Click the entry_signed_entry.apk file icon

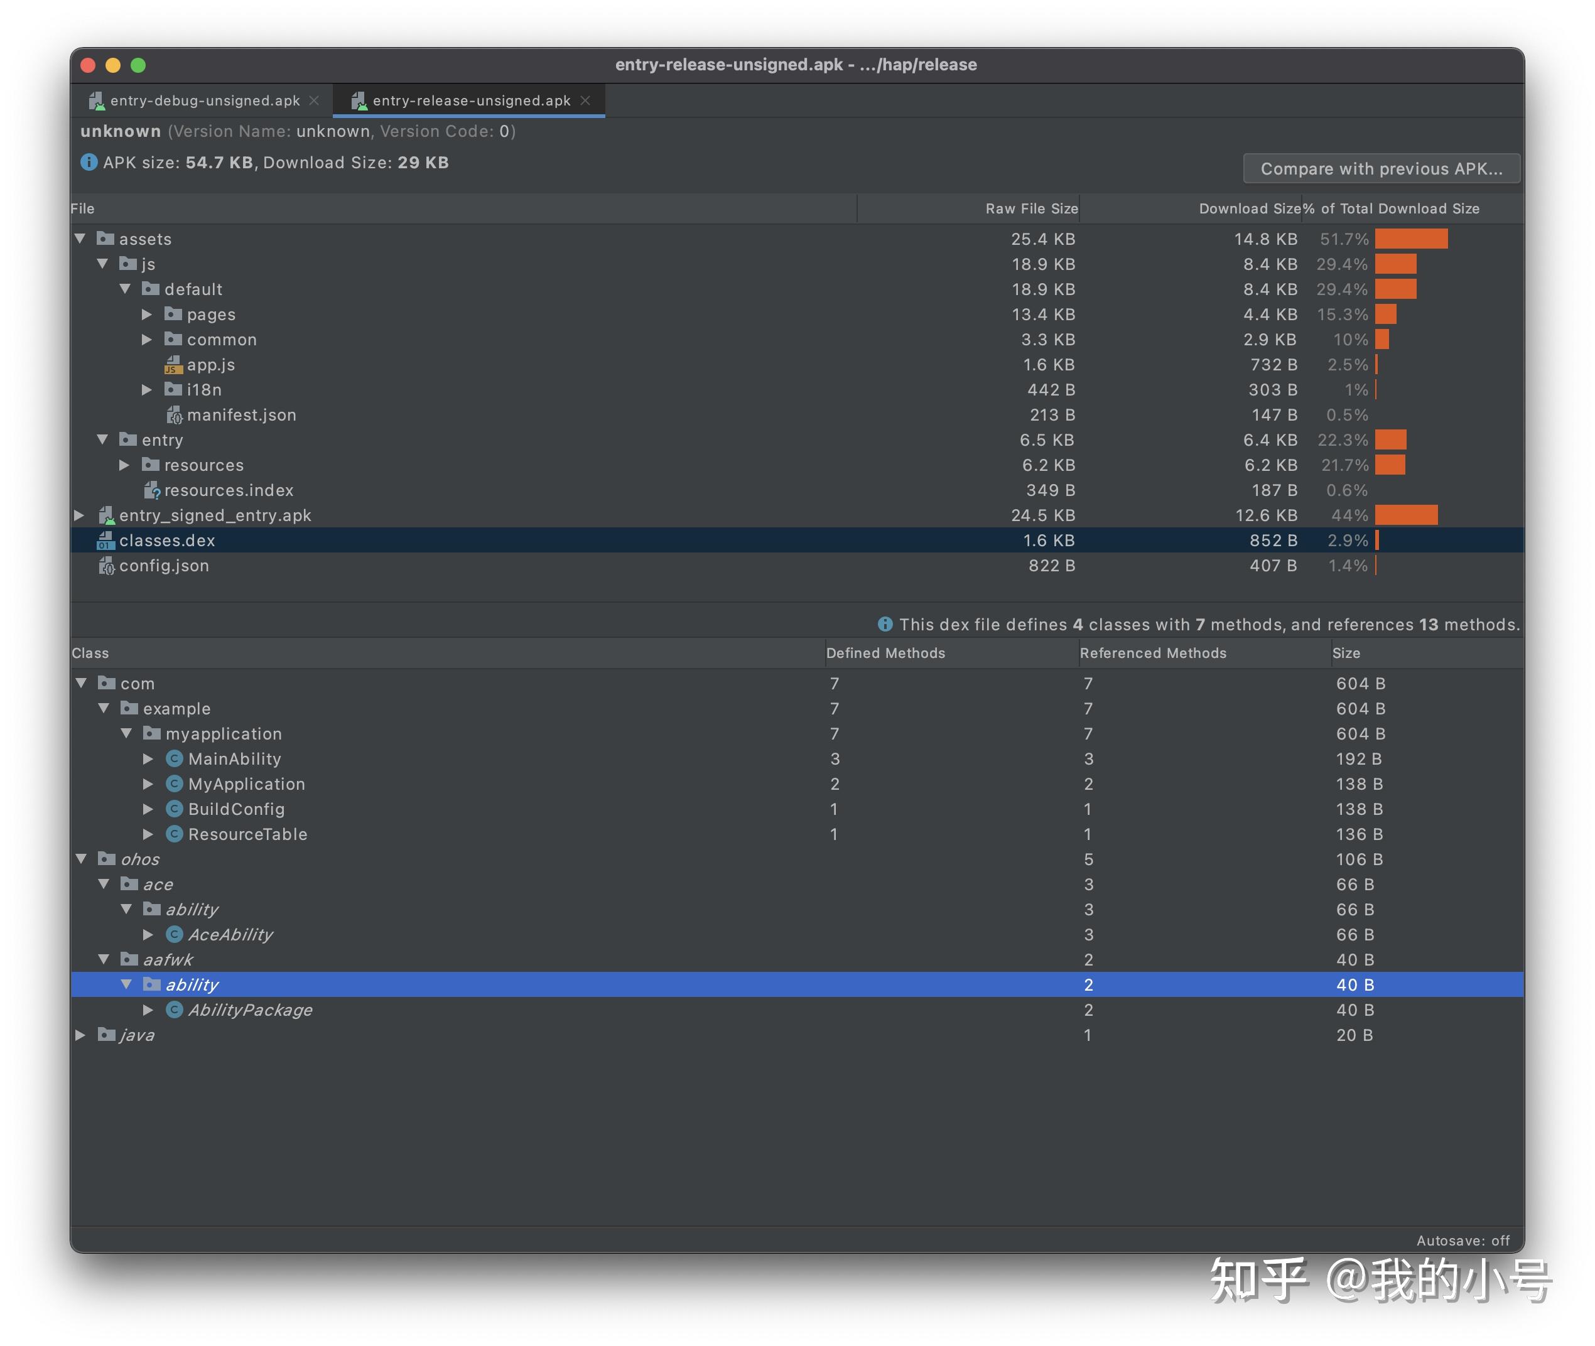click(106, 516)
